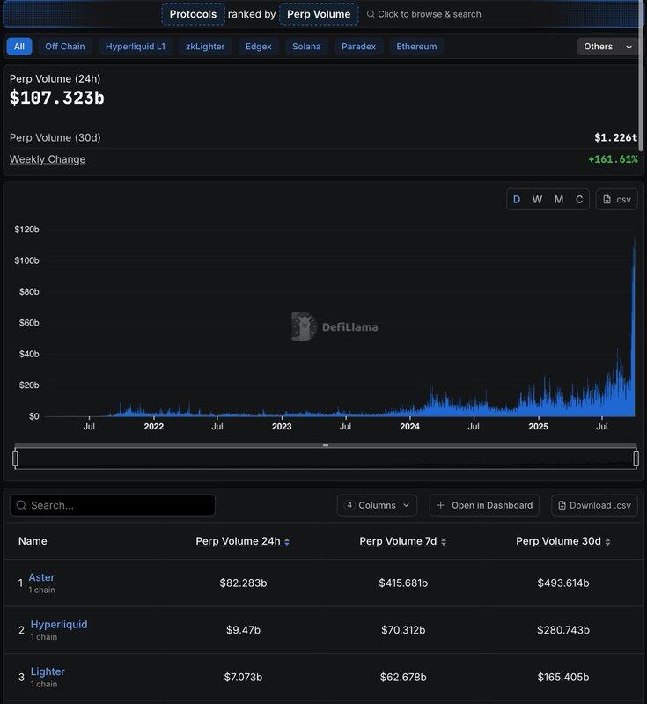The width and height of the screenshot is (647, 704).
Task: Sort by Perp Volume 30d arrows
Action: pyautogui.click(x=608, y=542)
